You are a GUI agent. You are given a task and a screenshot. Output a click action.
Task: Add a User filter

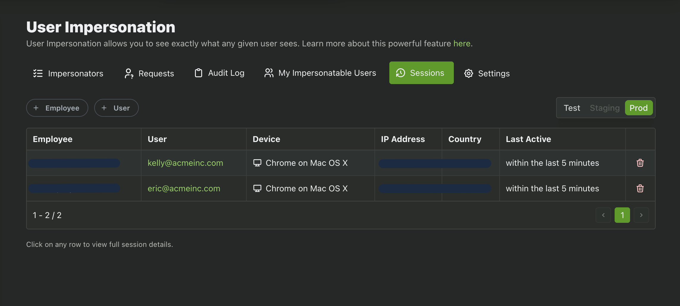click(117, 108)
